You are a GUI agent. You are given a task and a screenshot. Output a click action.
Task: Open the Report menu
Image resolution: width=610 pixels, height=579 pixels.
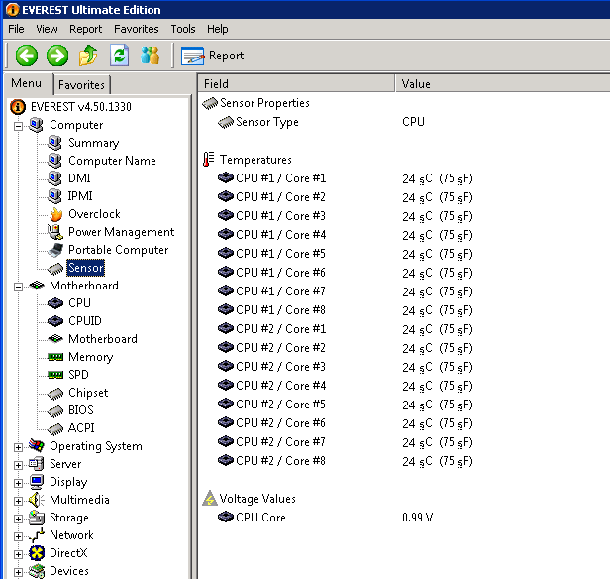click(x=85, y=29)
